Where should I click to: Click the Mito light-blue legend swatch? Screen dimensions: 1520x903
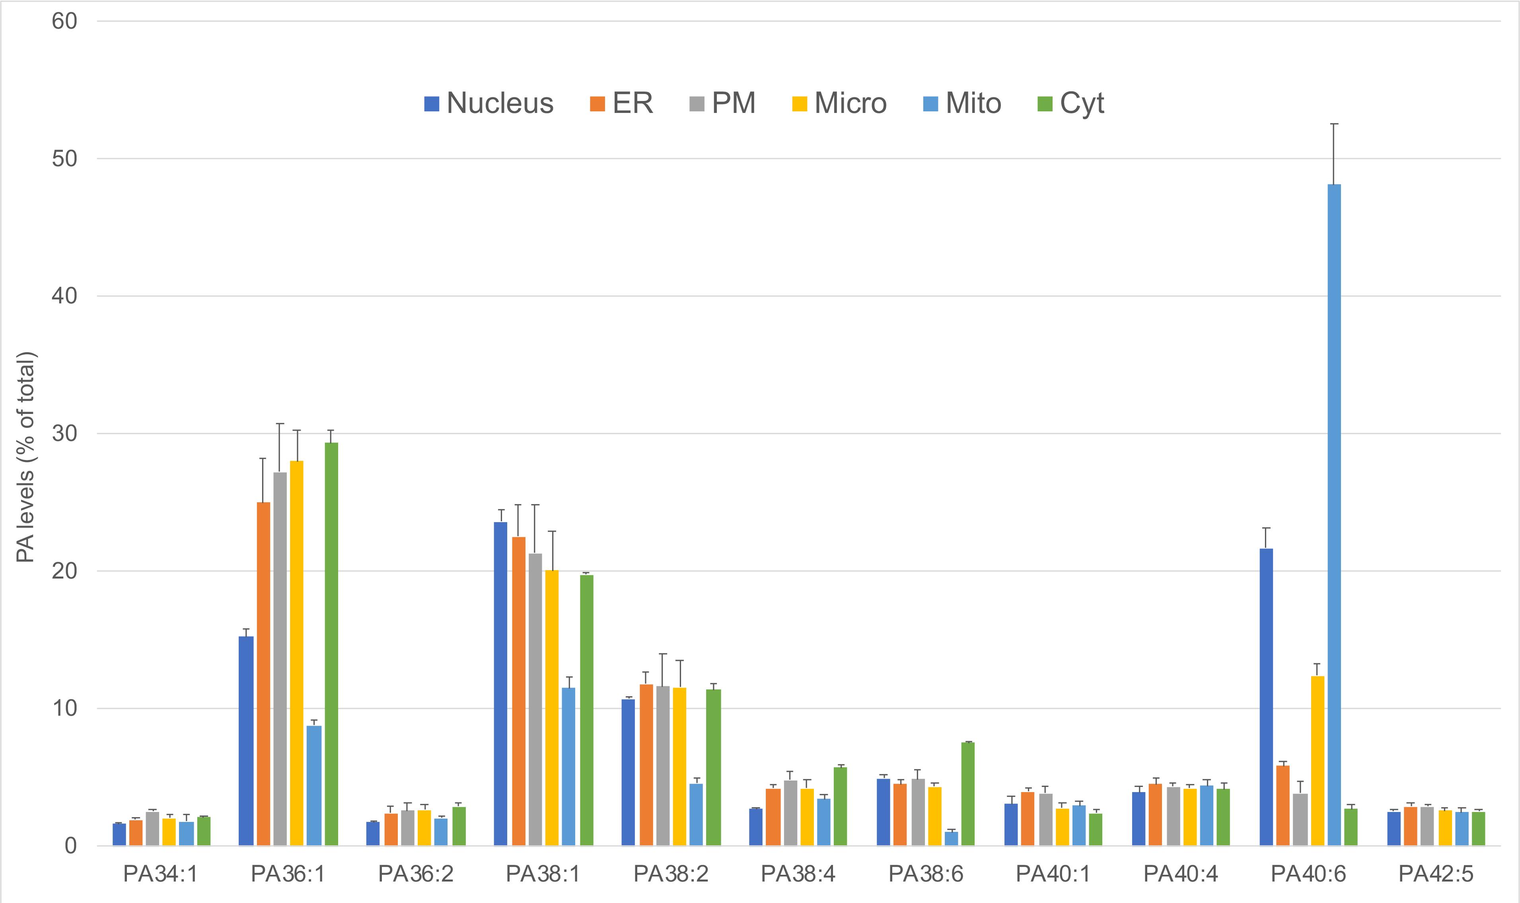click(930, 104)
